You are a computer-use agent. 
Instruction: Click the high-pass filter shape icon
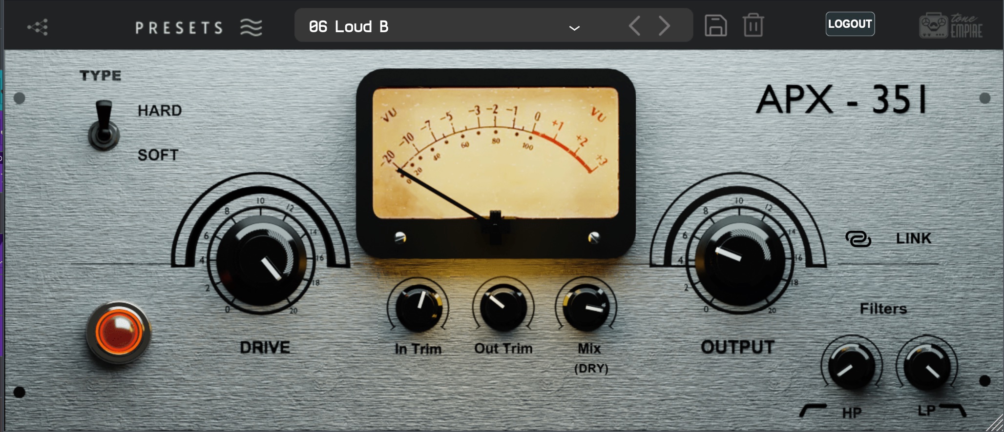pos(813,411)
